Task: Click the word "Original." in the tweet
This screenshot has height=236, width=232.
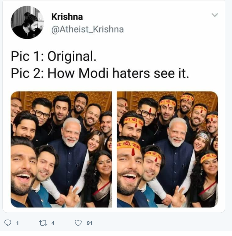Action: pyautogui.click(x=72, y=56)
